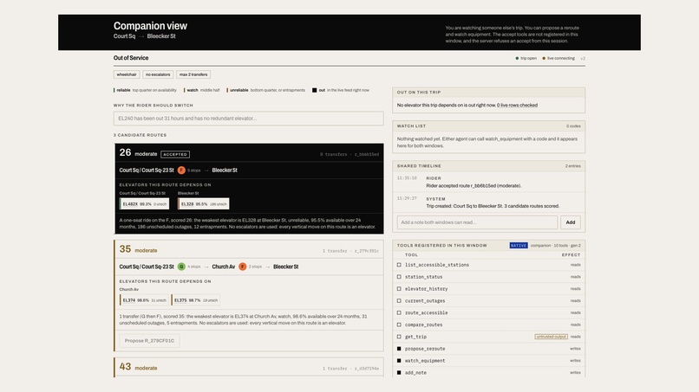The width and height of the screenshot is (699, 392).
Task: Click the 'Rider accepted route' timeline entry
Action: (474, 186)
